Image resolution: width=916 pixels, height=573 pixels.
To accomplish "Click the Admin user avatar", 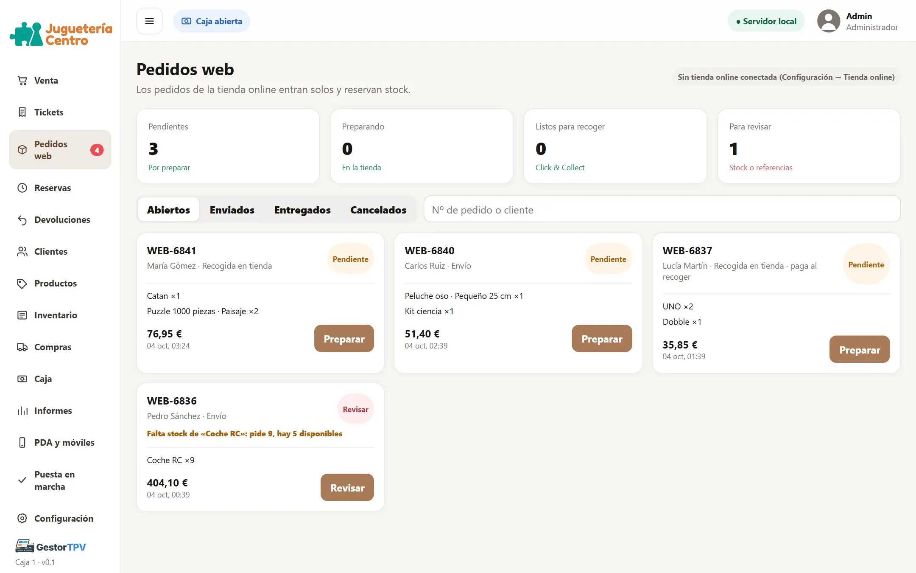I will tap(829, 21).
